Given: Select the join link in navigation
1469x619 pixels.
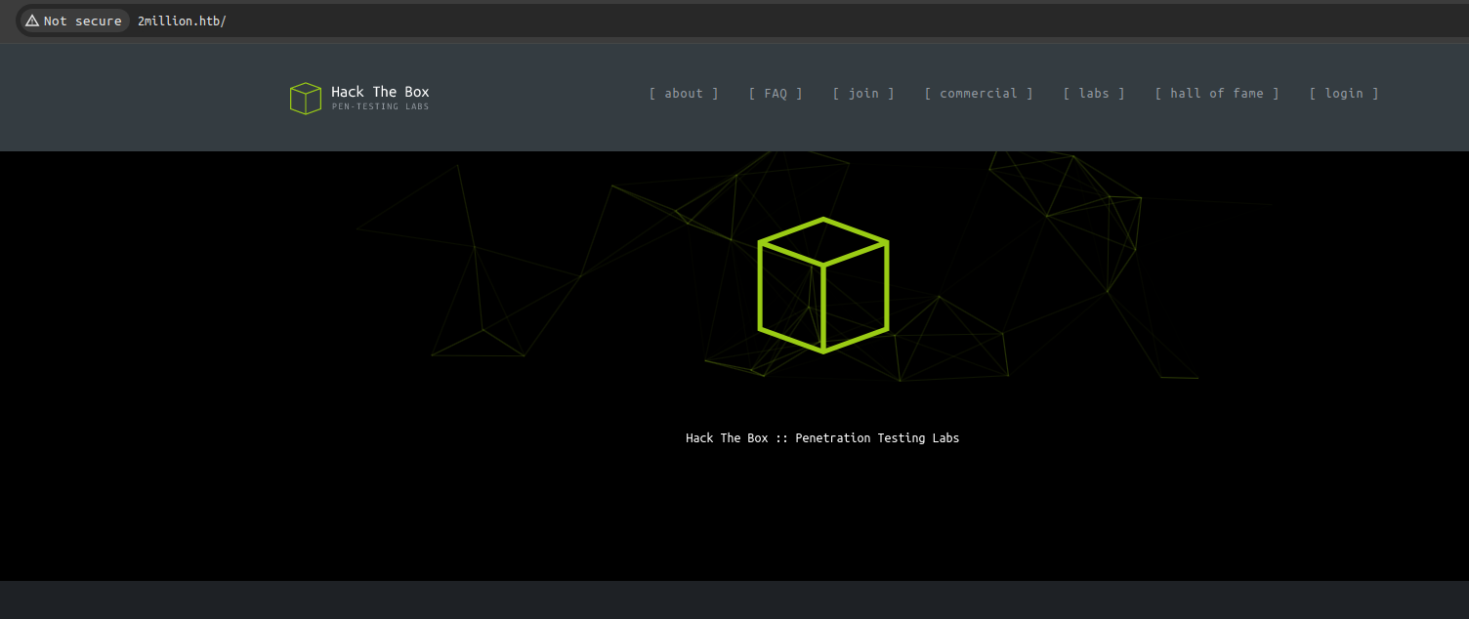Looking at the screenshot, I should [863, 94].
